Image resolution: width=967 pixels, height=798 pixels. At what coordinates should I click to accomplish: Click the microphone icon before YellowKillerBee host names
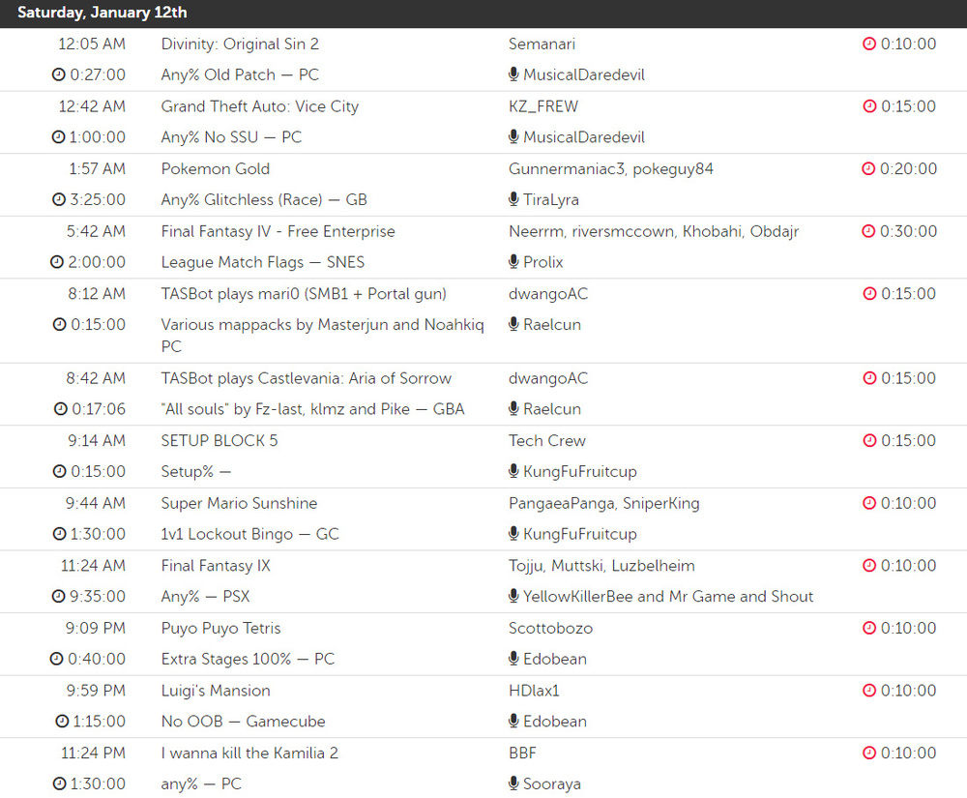pyautogui.click(x=513, y=597)
